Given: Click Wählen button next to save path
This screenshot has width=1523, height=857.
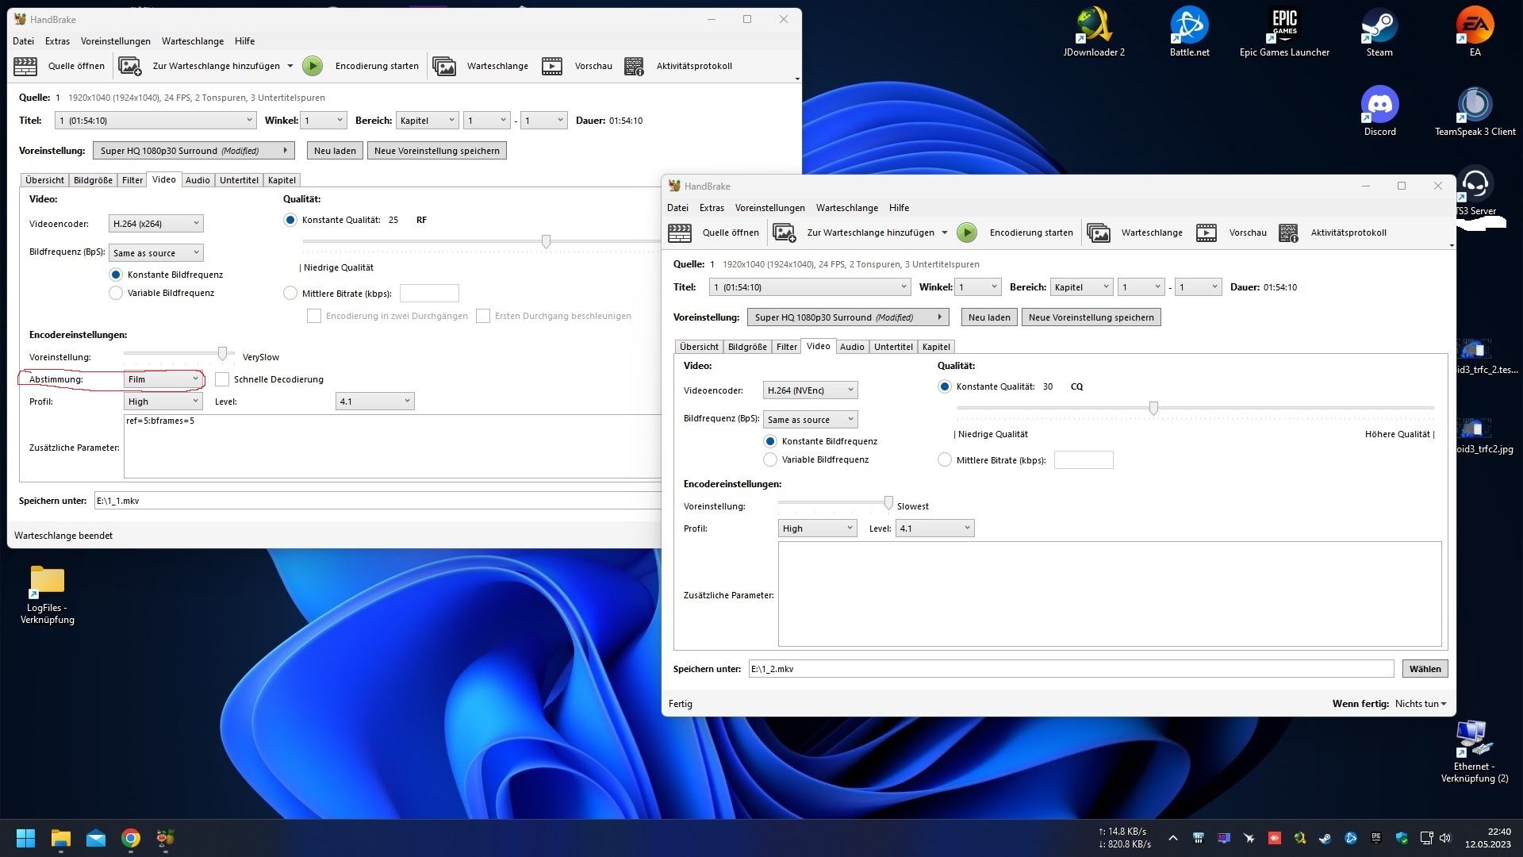Looking at the screenshot, I should pyautogui.click(x=1425, y=669).
